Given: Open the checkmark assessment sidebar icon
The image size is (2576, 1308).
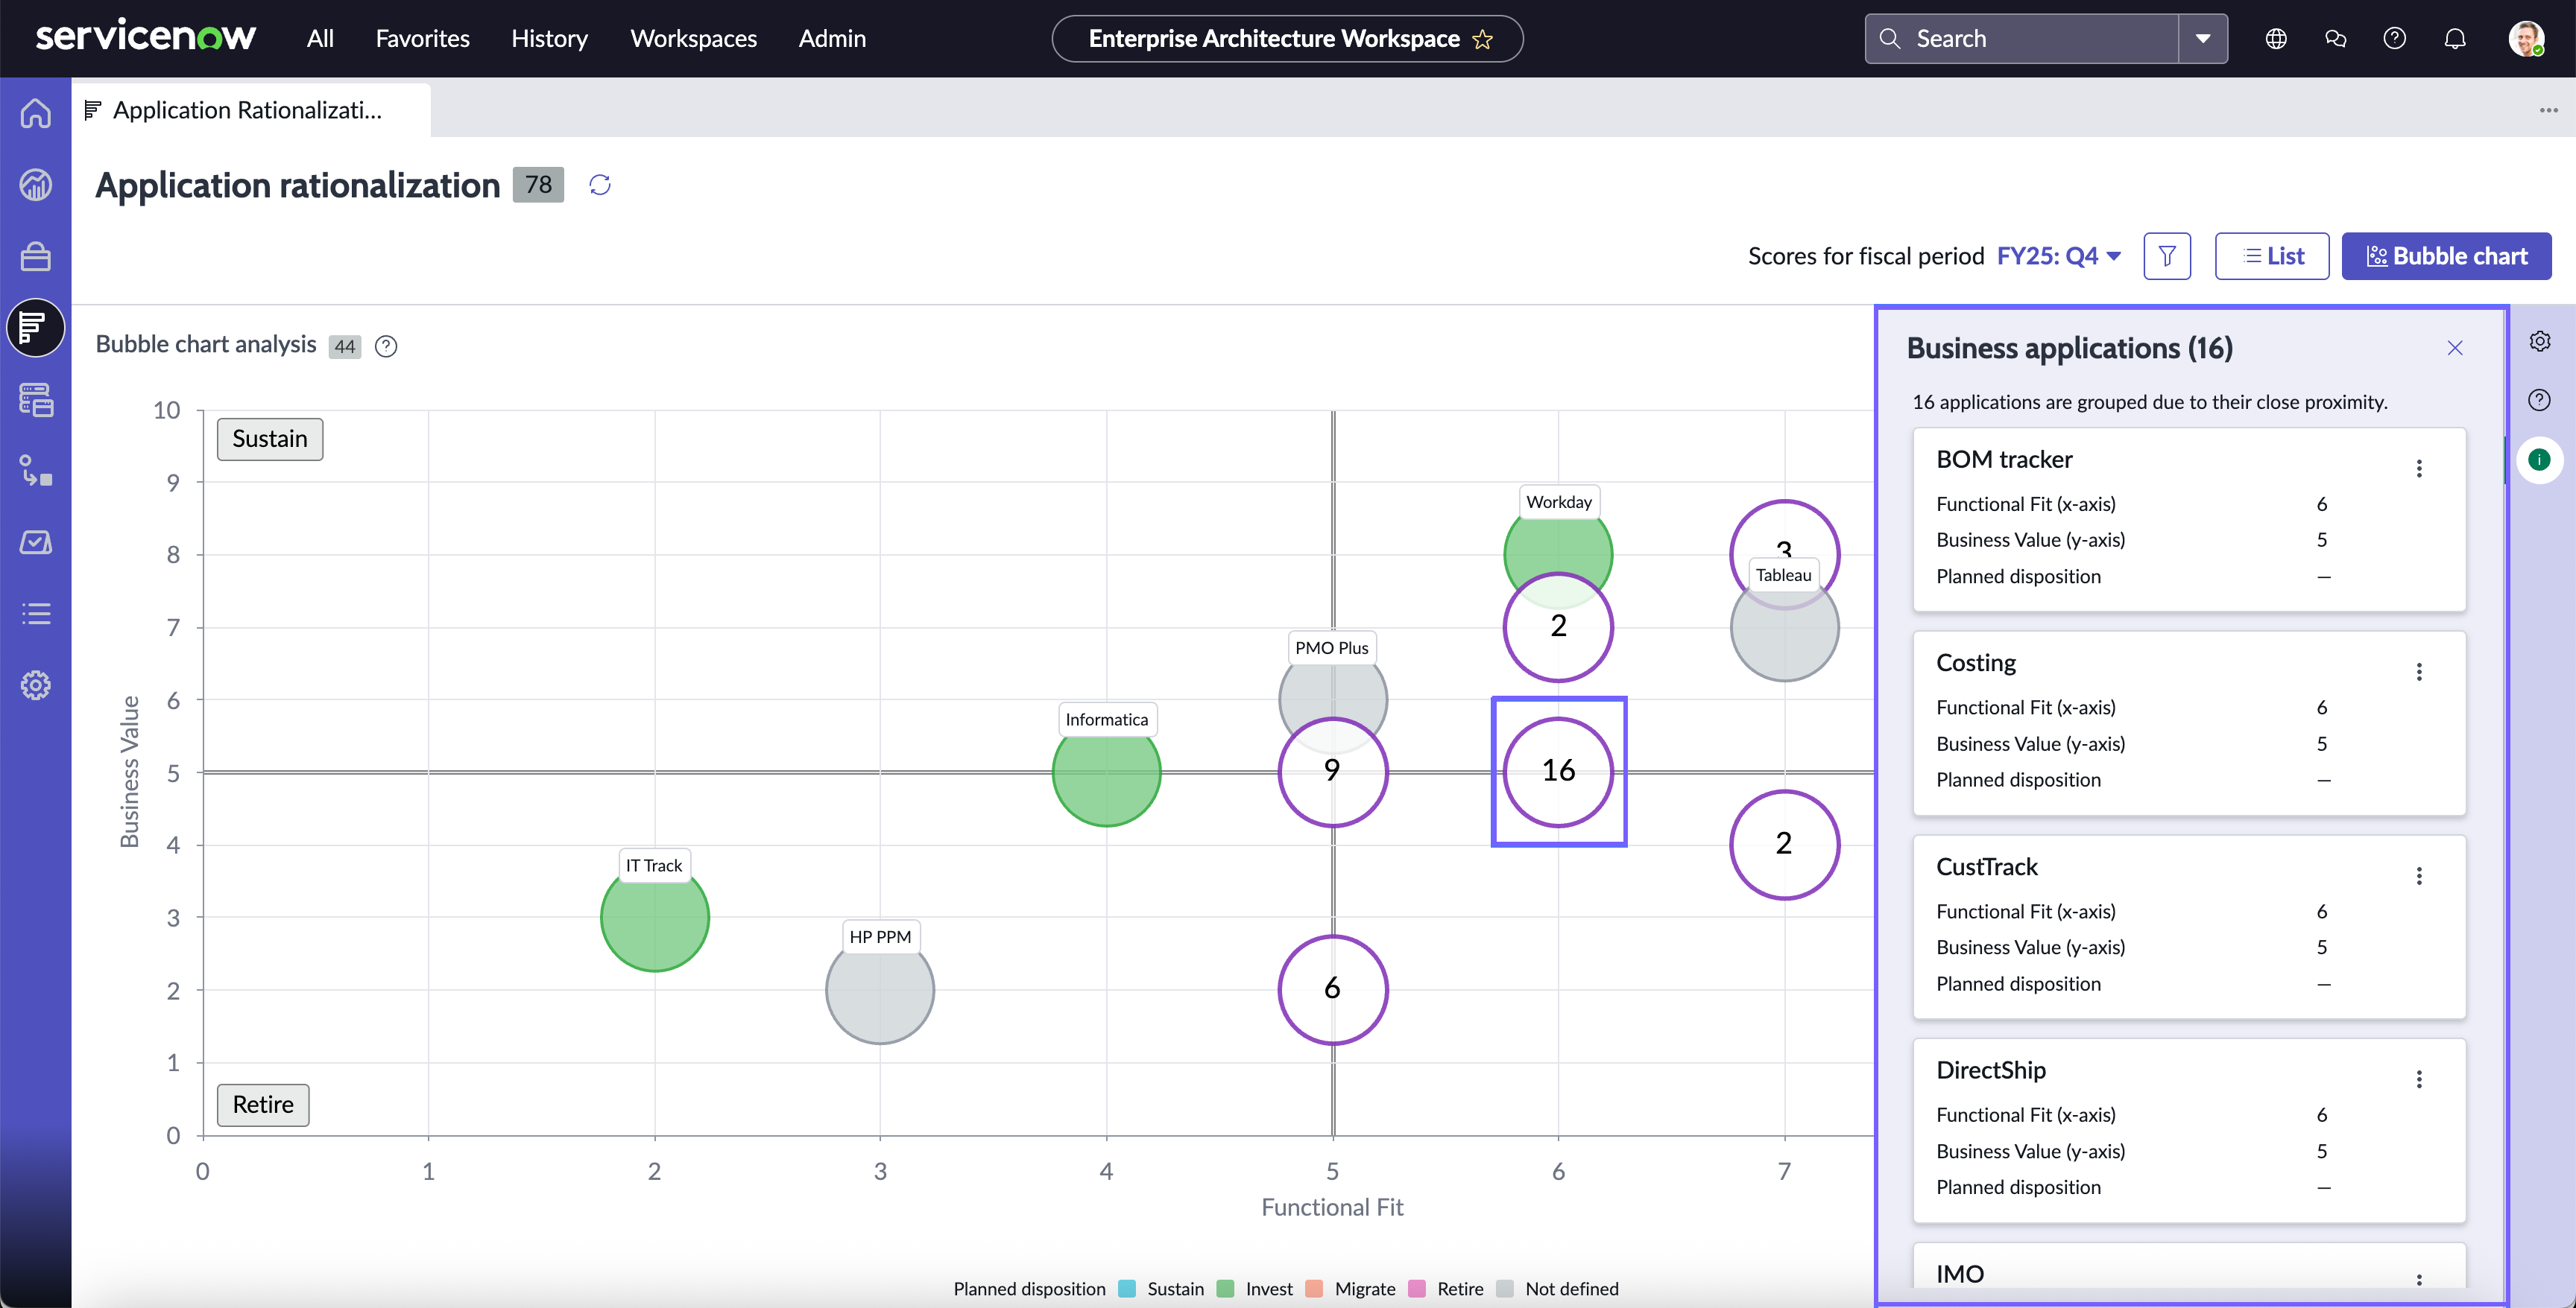Looking at the screenshot, I should click(x=36, y=542).
